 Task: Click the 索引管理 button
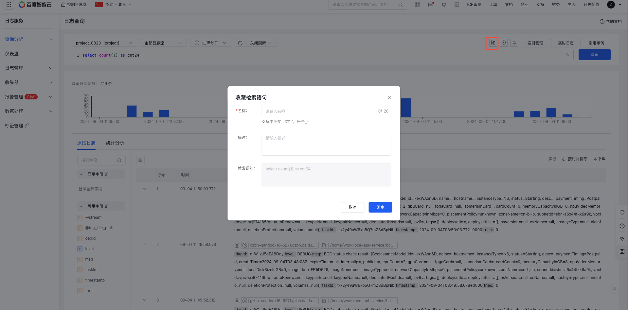click(535, 43)
